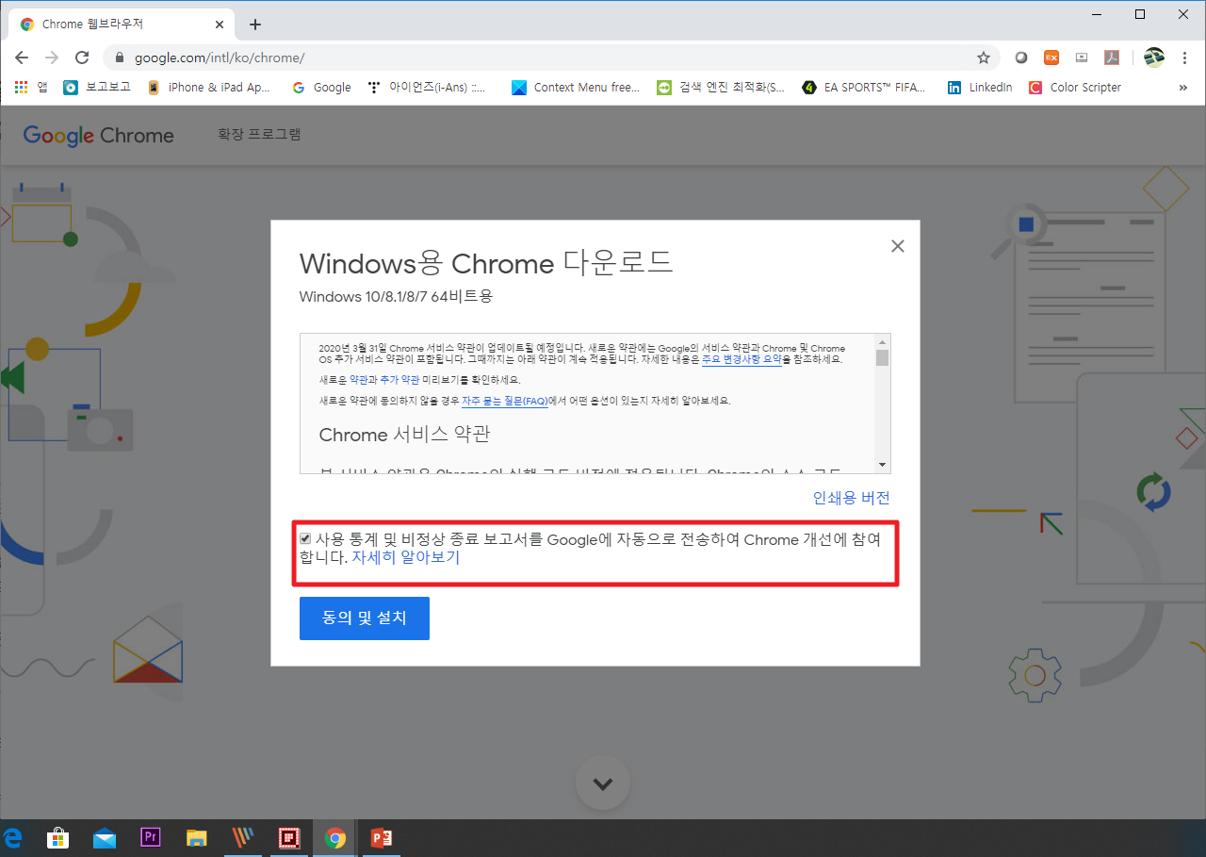Open Microsoft Edge from the taskbar
The image size is (1206, 857).
(x=13, y=837)
